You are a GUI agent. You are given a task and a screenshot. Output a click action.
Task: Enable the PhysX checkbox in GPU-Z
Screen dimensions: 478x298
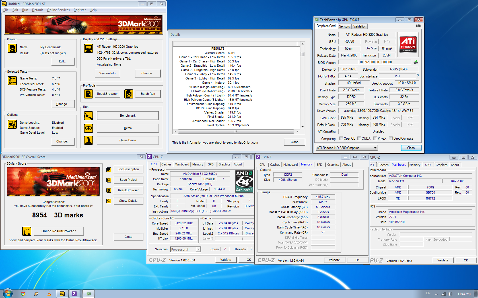tap(375, 138)
